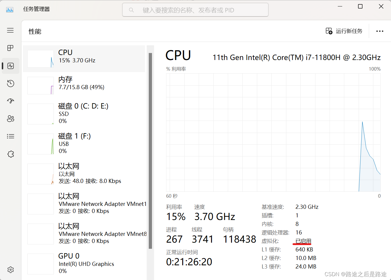The width and height of the screenshot is (391, 280).
Task: Open Task Manager settings gear icon
Action: tap(11, 270)
